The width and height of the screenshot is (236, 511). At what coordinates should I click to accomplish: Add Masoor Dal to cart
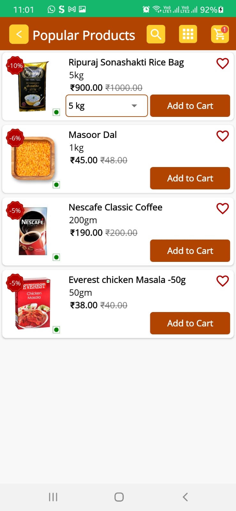point(190,178)
